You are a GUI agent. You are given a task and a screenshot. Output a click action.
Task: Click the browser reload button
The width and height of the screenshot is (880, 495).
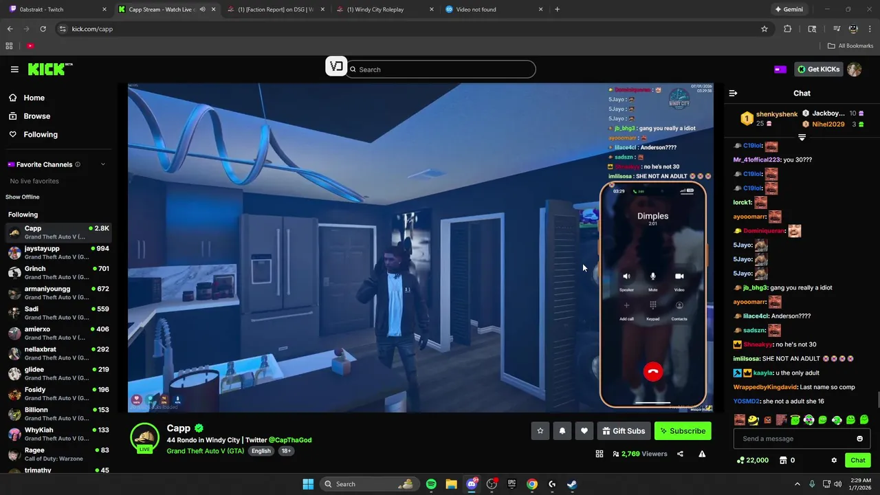click(43, 29)
